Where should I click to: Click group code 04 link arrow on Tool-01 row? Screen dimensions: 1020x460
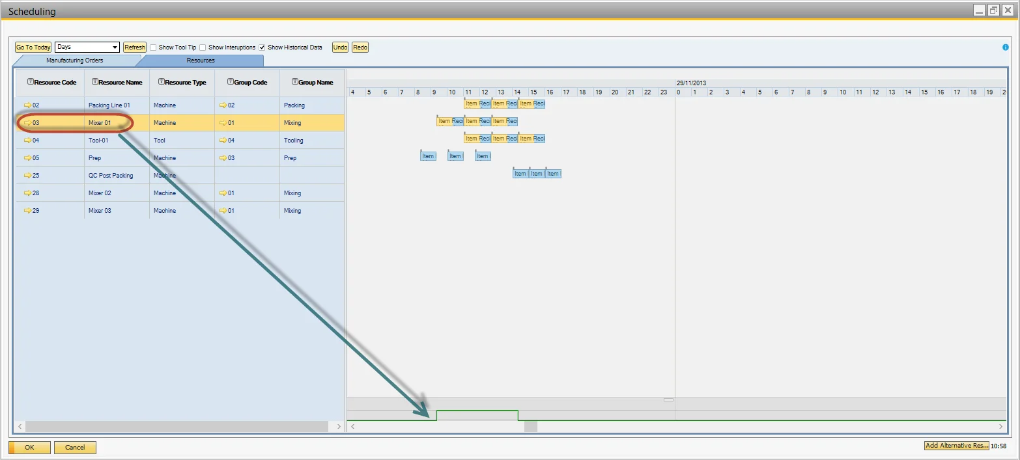point(223,140)
